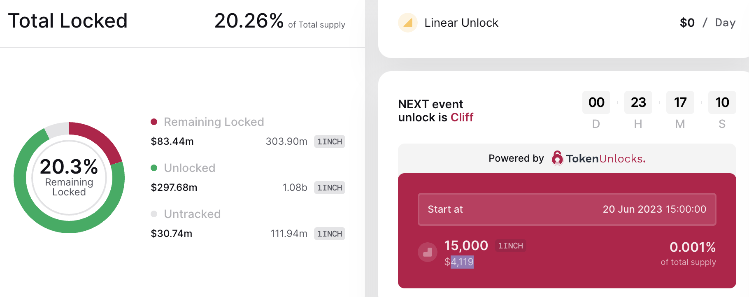Click the grey Untracked legend dot
This screenshot has width=749, height=297.
tap(154, 214)
